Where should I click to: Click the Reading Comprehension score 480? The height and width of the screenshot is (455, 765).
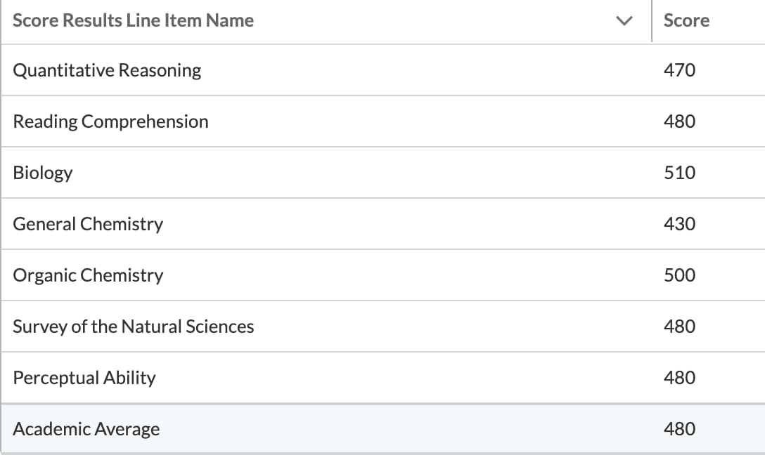coord(679,121)
